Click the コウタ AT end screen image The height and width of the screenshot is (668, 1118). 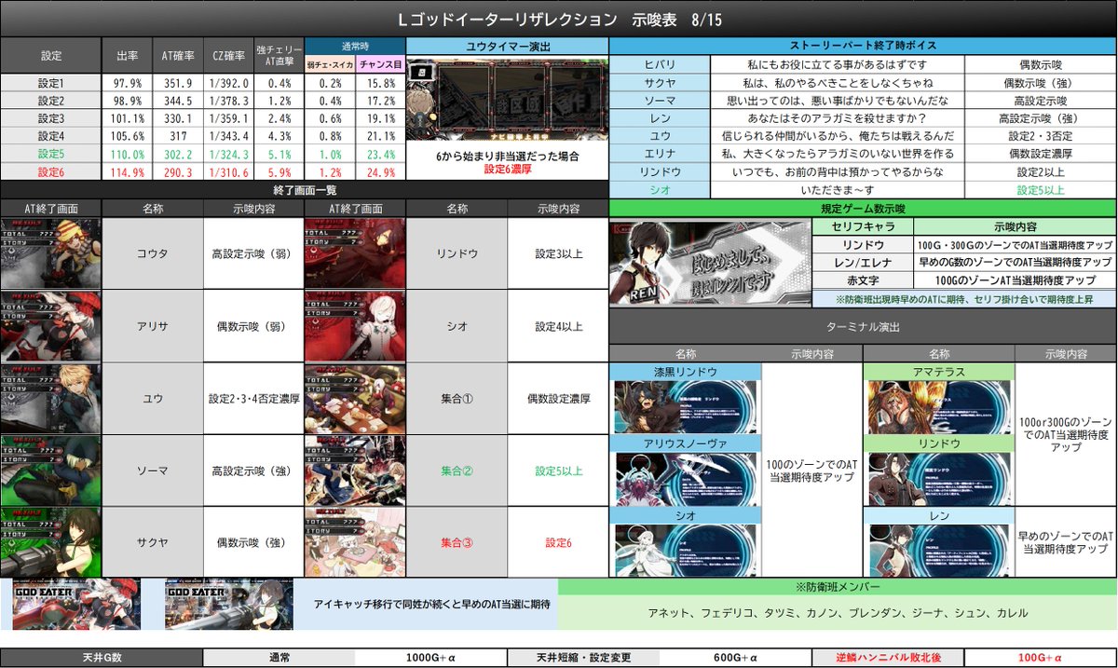(x=50, y=253)
